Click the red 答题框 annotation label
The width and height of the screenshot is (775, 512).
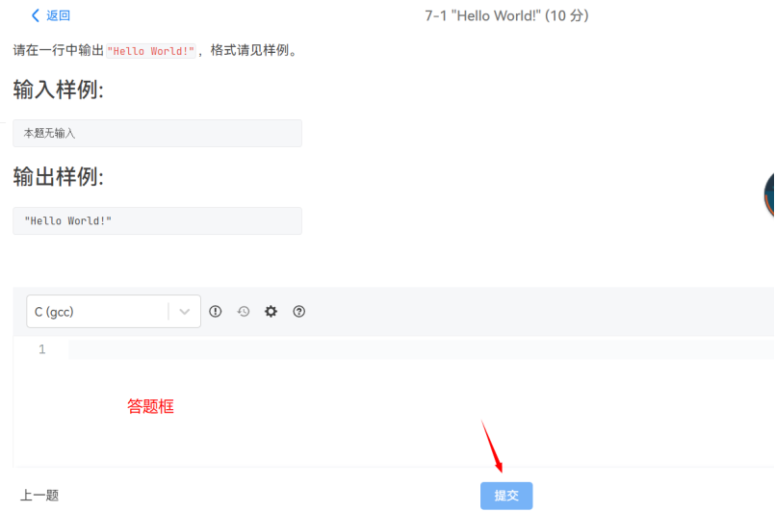(x=151, y=407)
